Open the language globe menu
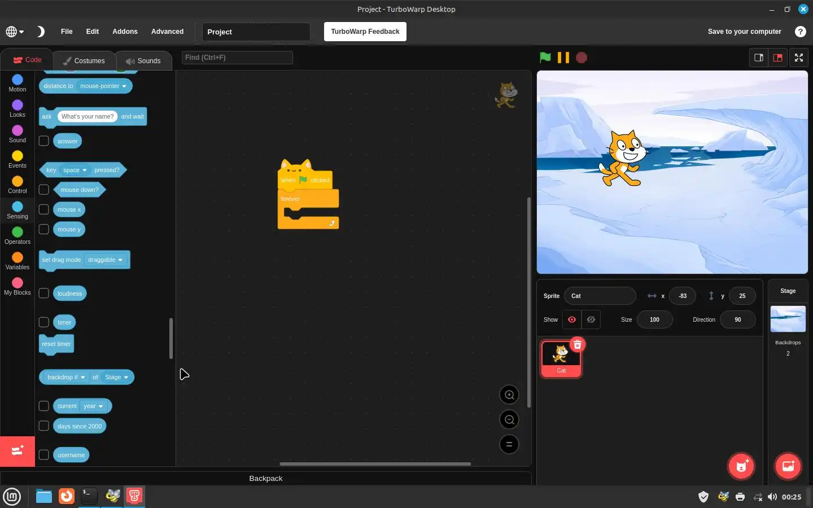Image resolution: width=813 pixels, height=508 pixels. [x=15, y=32]
